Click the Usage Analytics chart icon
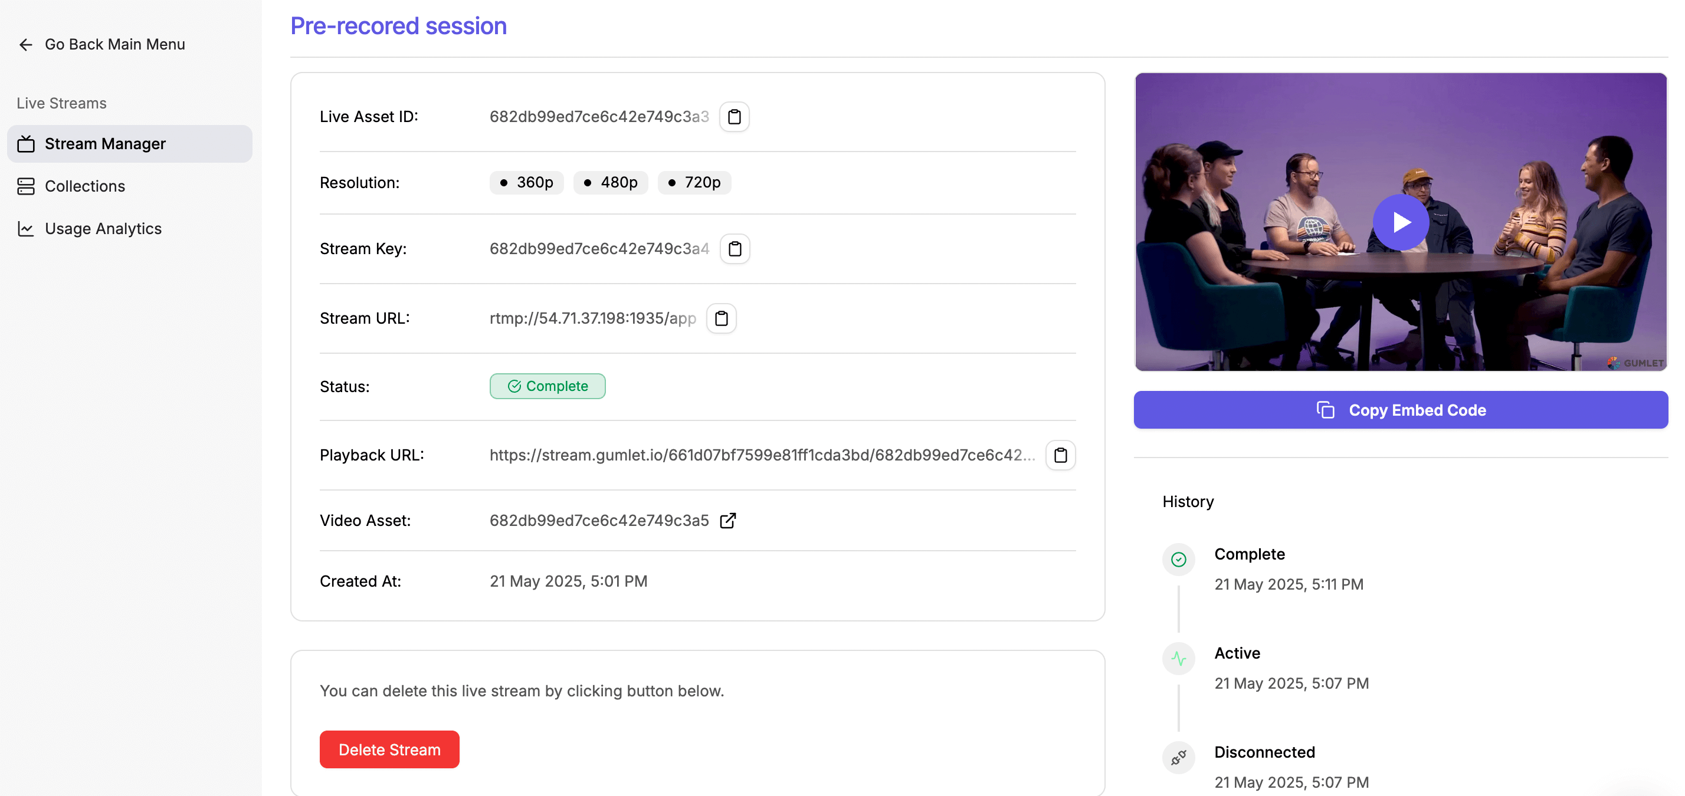Image resolution: width=1685 pixels, height=796 pixels. (x=25, y=229)
